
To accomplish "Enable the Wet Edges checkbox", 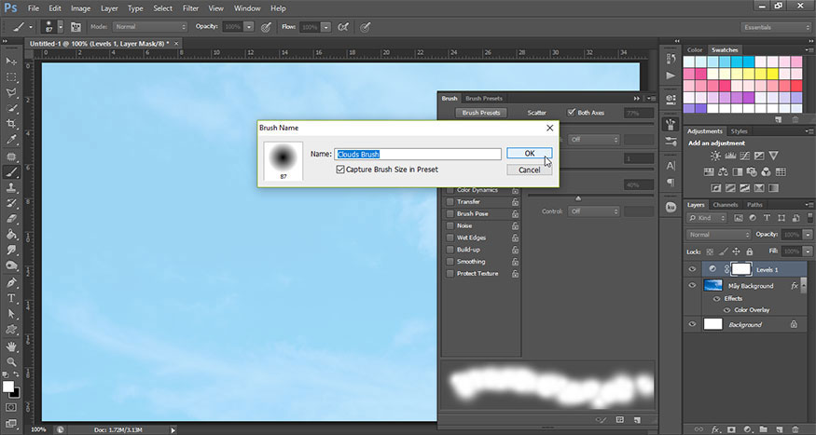I will [x=450, y=238].
